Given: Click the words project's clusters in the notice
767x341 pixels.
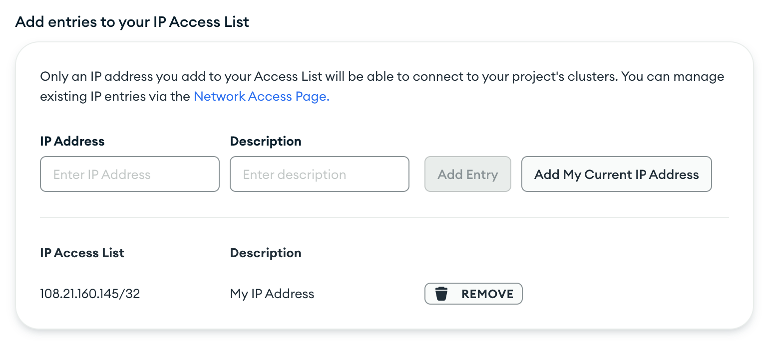Looking at the screenshot, I should (542, 77).
